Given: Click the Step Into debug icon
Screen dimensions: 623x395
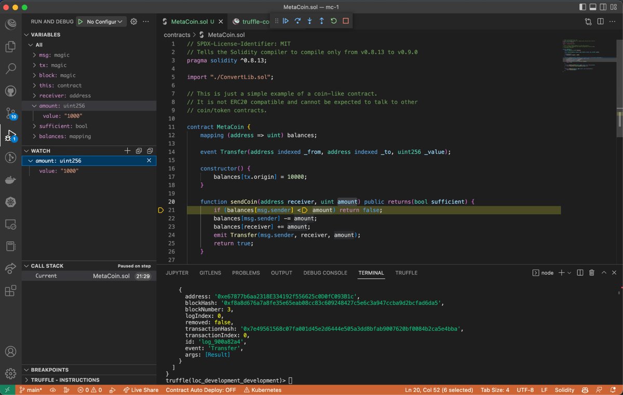Looking at the screenshot, I should [x=309, y=21].
